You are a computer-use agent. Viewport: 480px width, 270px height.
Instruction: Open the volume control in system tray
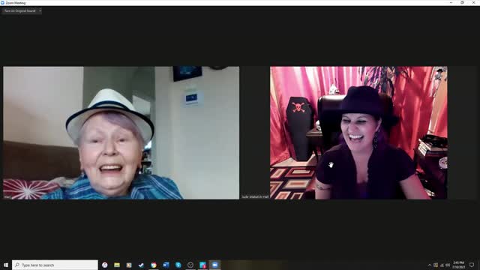(448, 265)
